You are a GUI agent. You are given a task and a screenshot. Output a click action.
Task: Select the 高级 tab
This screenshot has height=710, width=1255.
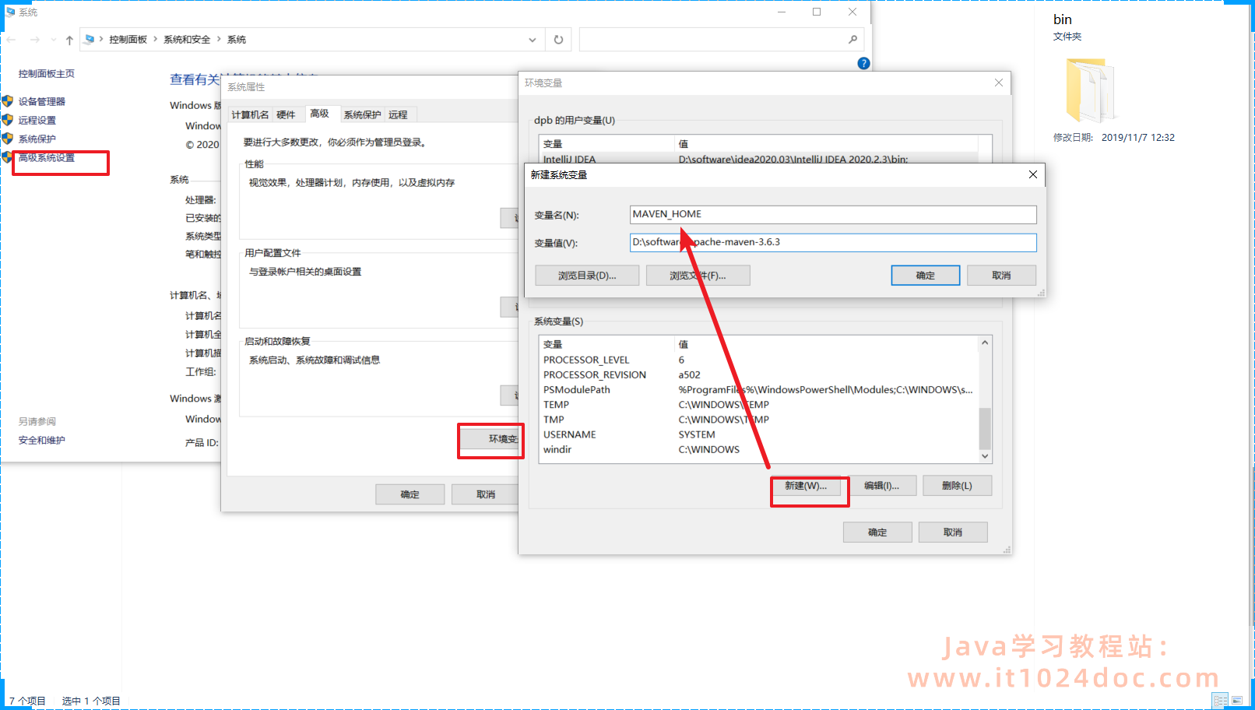click(320, 114)
